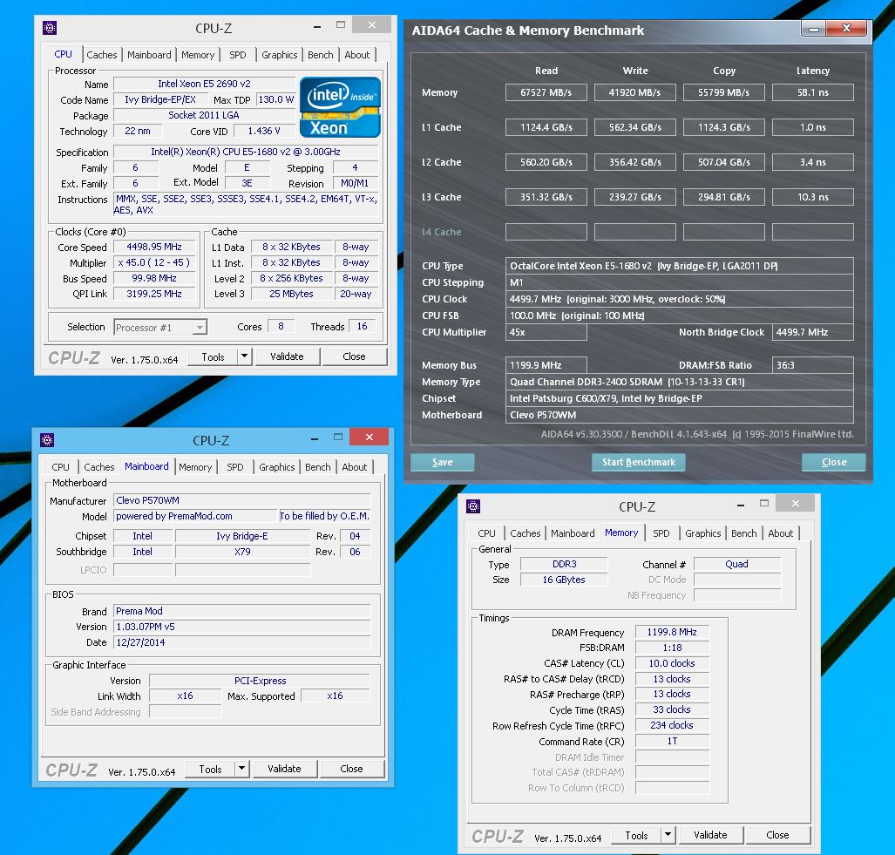Open Tools dropdown arrow in Memory window
This screenshot has width=895, height=855.
coord(668,835)
